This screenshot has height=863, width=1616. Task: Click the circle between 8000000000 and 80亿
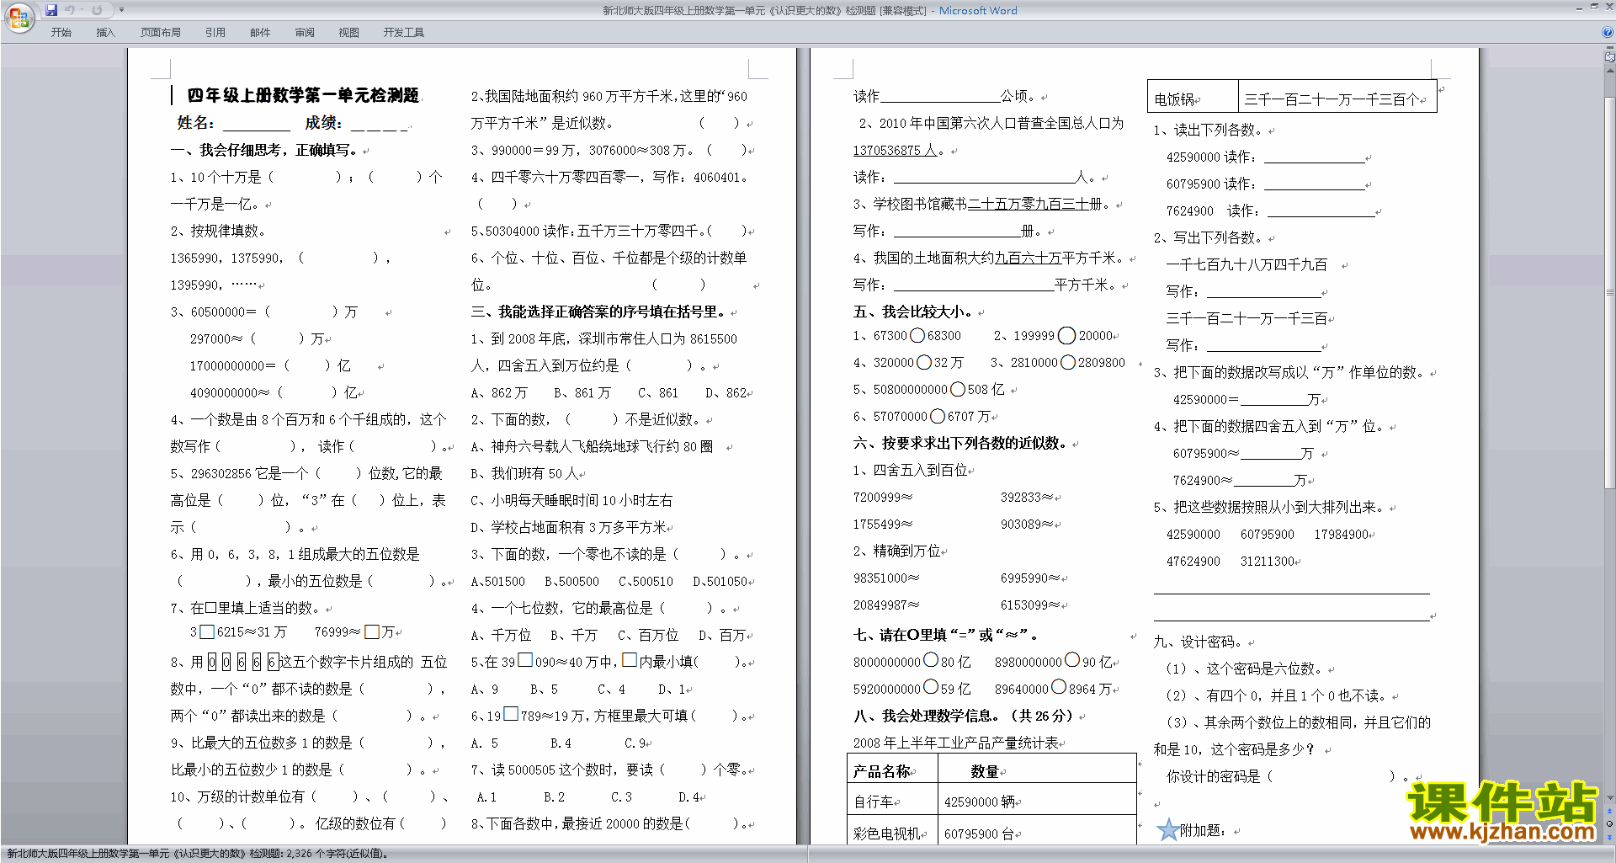coord(931,660)
